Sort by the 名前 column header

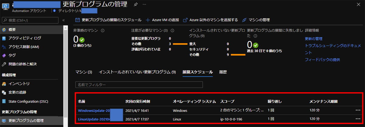82,101
